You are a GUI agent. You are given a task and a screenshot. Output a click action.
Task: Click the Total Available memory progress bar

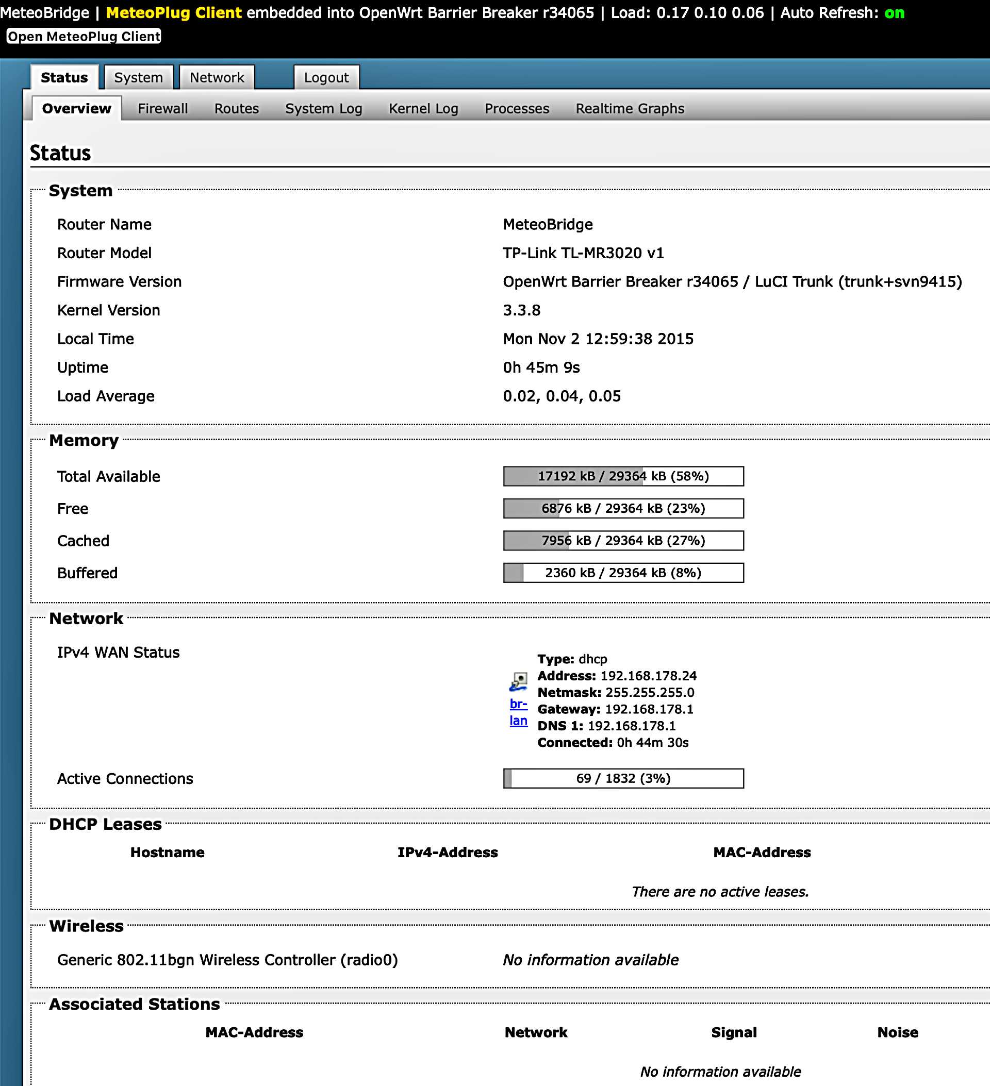pyautogui.click(x=623, y=476)
